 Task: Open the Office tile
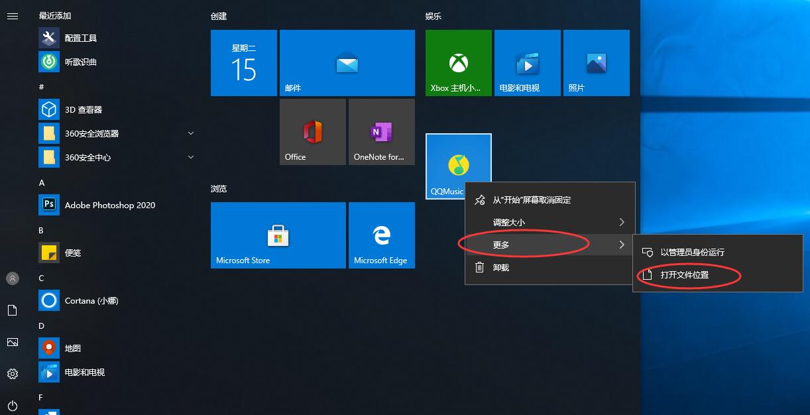click(313, 132)
